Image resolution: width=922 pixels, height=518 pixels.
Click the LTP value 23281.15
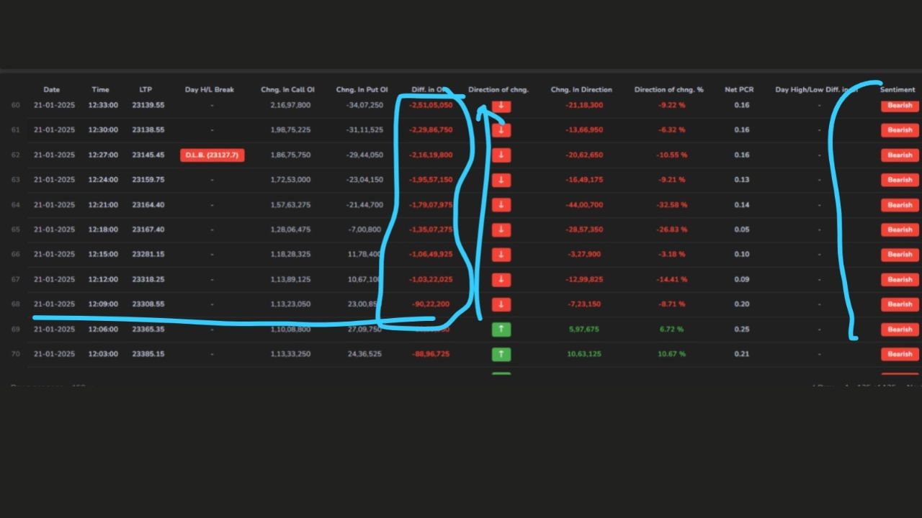click(148, 255)
